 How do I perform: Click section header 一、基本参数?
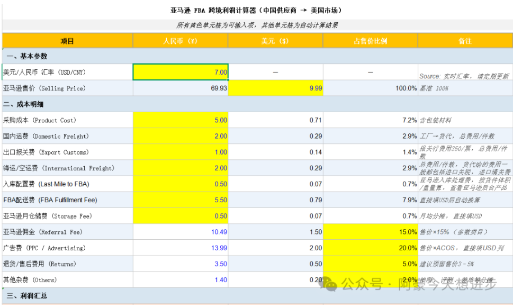tap(257, 56)
